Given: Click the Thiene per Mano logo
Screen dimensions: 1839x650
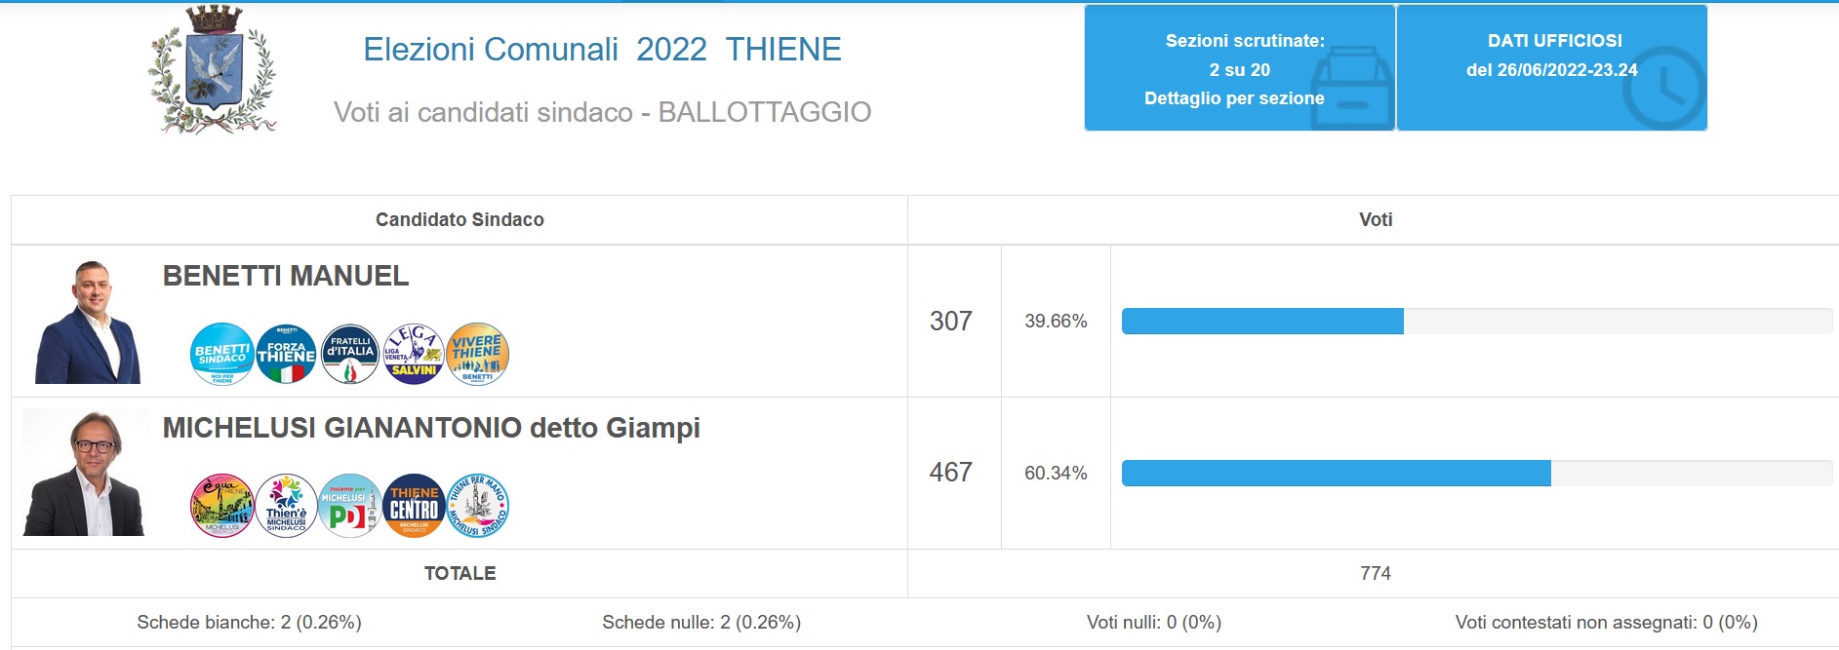Looking at the screenshot, I should point(477,506).
